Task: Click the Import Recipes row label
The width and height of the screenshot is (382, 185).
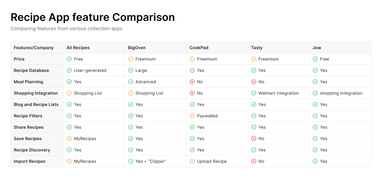Action: (29, 162)
